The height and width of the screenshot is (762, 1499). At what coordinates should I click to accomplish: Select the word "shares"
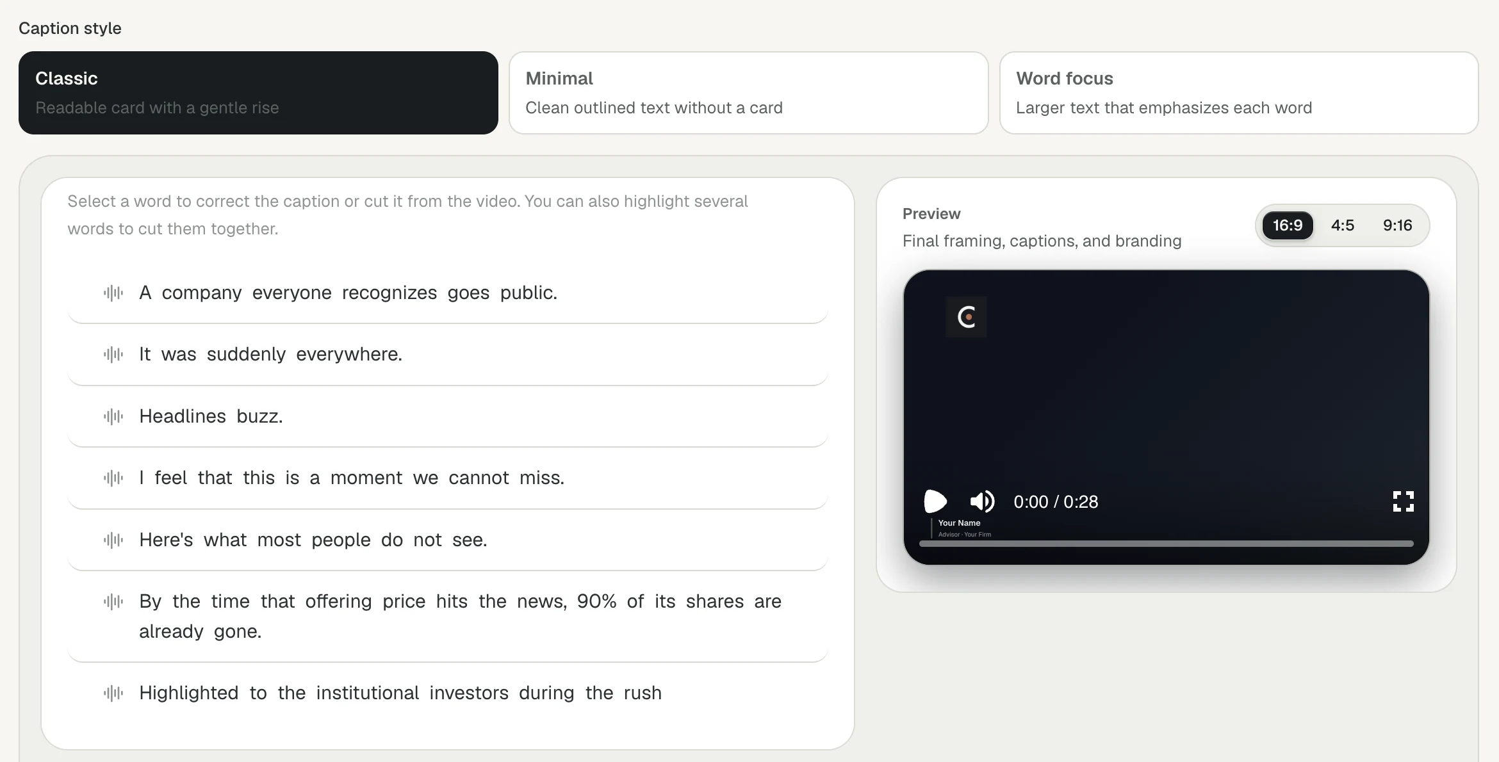click(715, 601)
